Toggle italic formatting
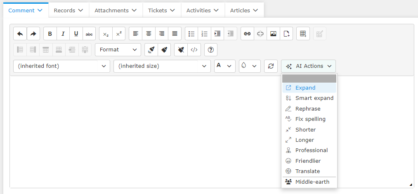 coord(63,34)
